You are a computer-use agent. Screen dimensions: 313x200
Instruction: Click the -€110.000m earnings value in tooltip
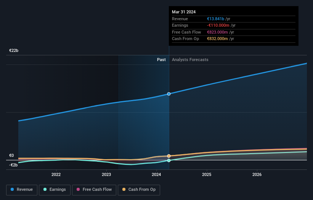click(218, 25)
